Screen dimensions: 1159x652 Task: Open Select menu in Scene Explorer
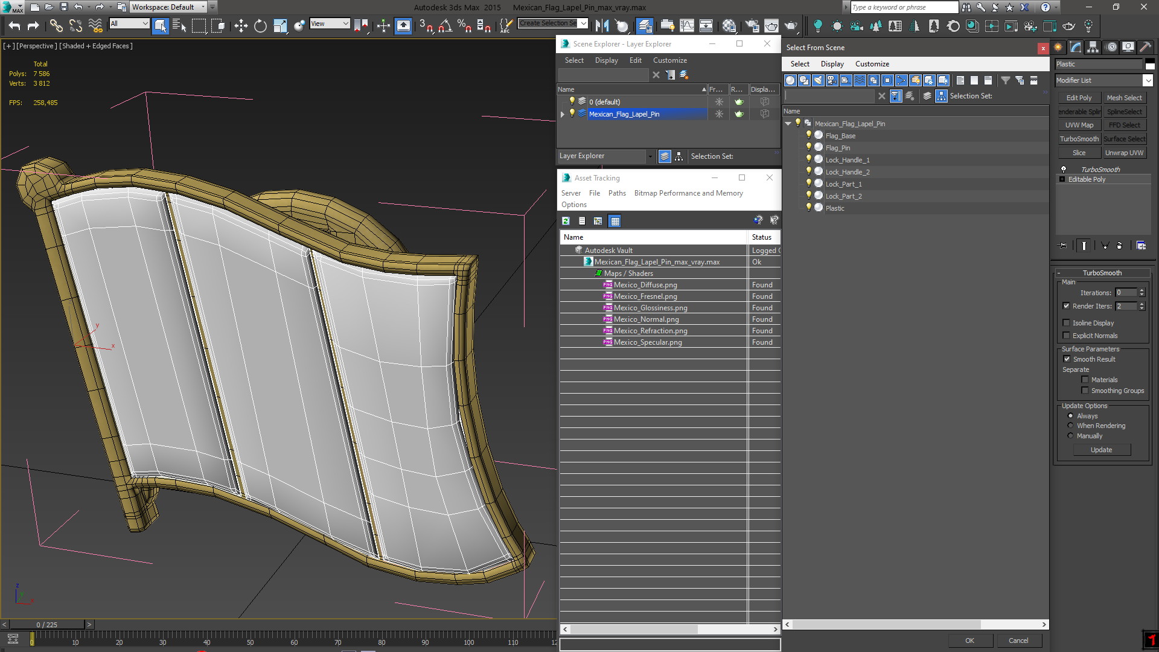[x=574, y=60]
